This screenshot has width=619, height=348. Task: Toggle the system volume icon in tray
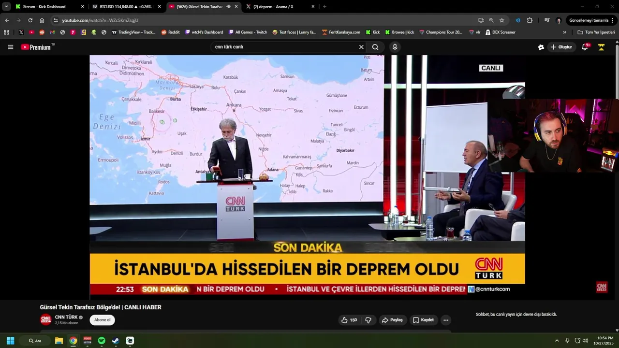(586, 341)
